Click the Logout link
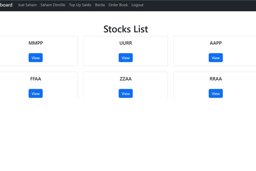 (137, 5)
